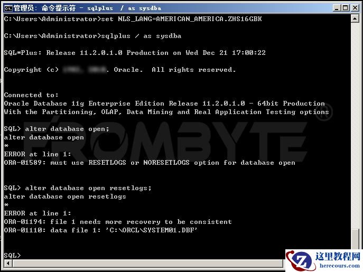Screen dimensions: 363x272
Task: Close the sqlplus command prompt window
Action: (355, 8)
